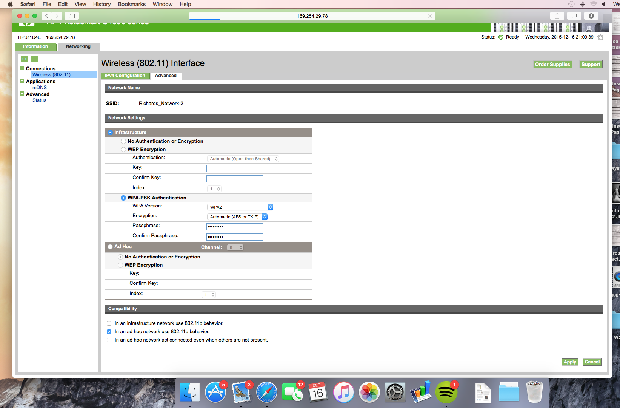Screen dimensions: 620x408
Task: Open the Encryption dropdown
Action: [x=237, y=217]
